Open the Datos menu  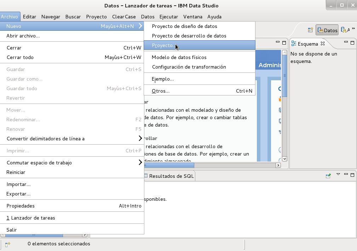(148, 17)
